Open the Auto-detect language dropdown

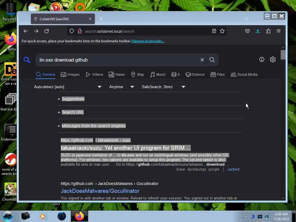tap(68, 87)
